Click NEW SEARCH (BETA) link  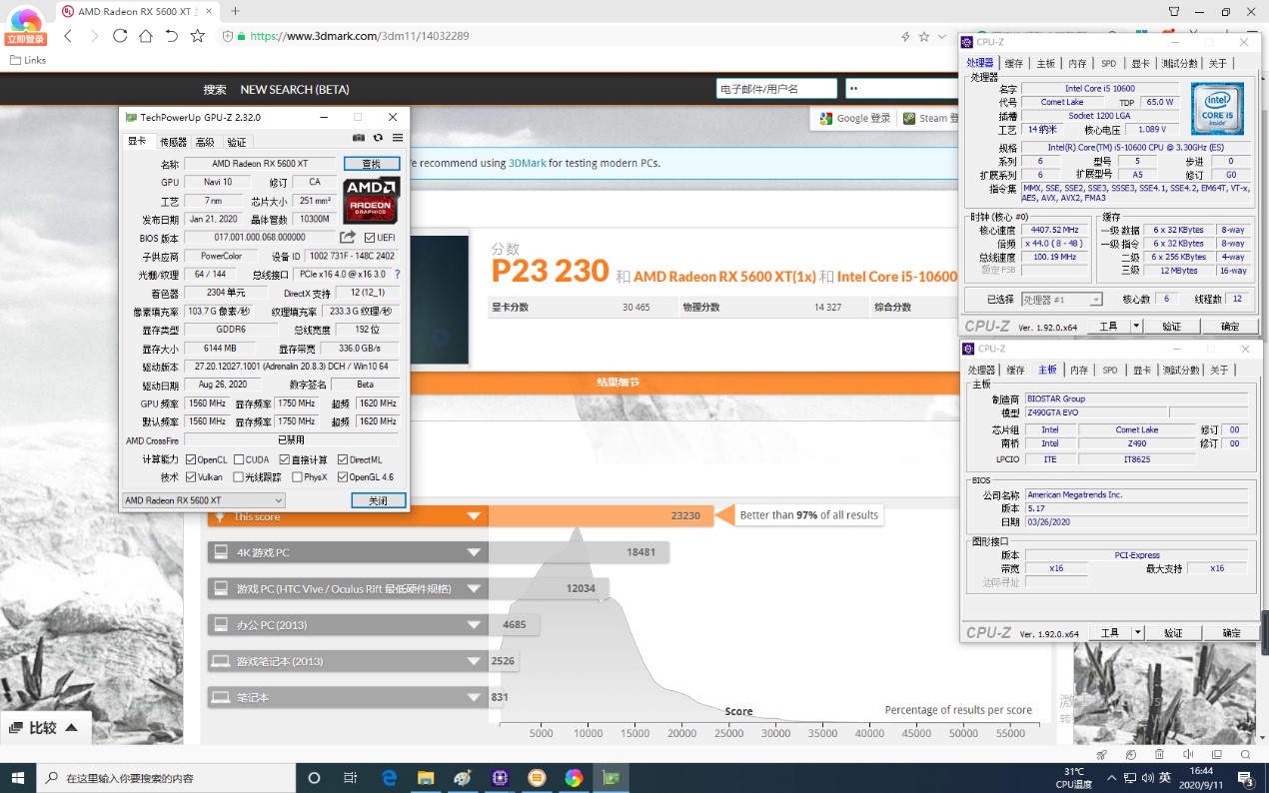295,89
